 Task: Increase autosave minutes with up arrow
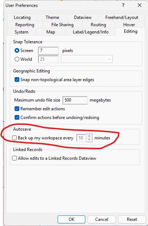click(89, 136)
